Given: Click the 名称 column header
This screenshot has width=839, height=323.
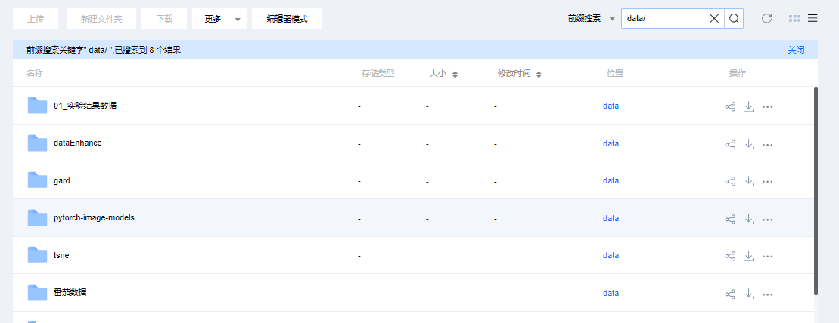Looking at the screenshot, I should click(x=35, y=74).
